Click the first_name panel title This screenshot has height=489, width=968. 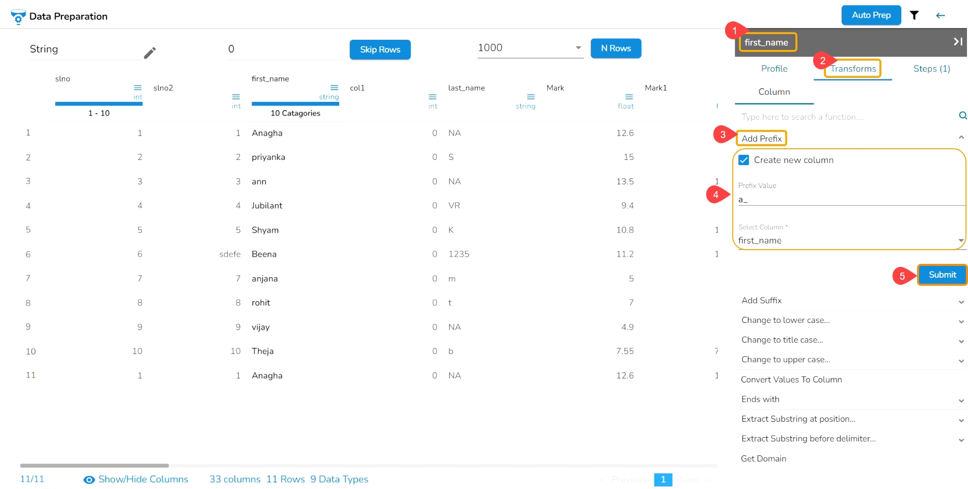pyautogui.click(x=766, y=42)
